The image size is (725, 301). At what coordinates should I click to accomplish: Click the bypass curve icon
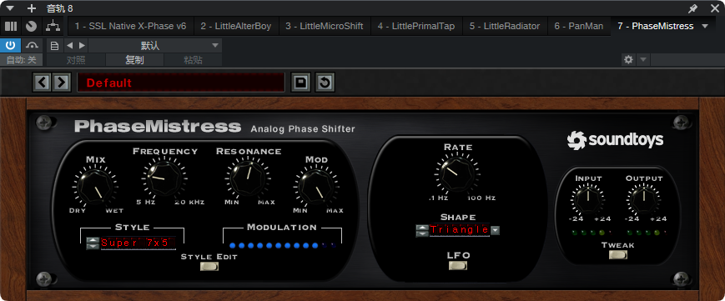point(32,45)
